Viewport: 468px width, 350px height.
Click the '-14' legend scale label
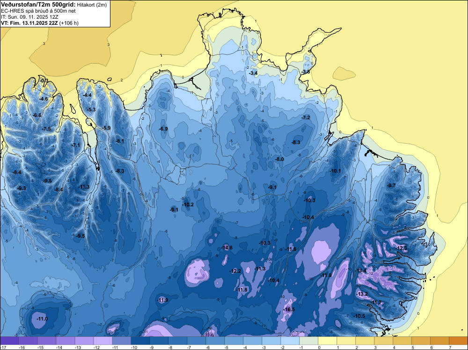[x=59, y=347]
